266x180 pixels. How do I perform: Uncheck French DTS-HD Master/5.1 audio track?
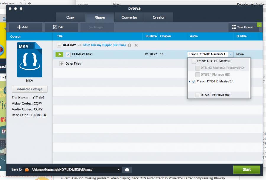(x=194, y=81)
